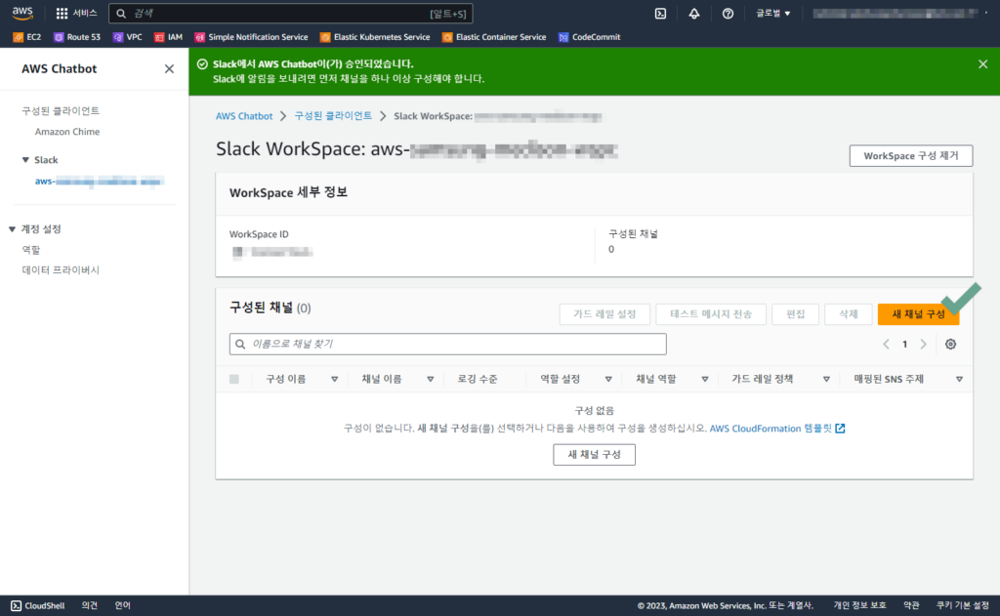Screen dimensions: 1000x616
Task: Dismiss the green success banner
Action: 982,63
